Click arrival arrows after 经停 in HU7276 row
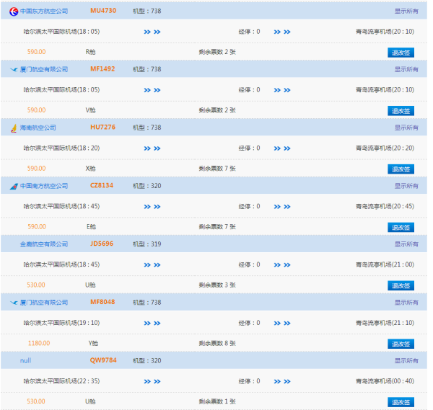Image resolution: width=433 pixels, height=410 pixels. click(x=282, y=148)
